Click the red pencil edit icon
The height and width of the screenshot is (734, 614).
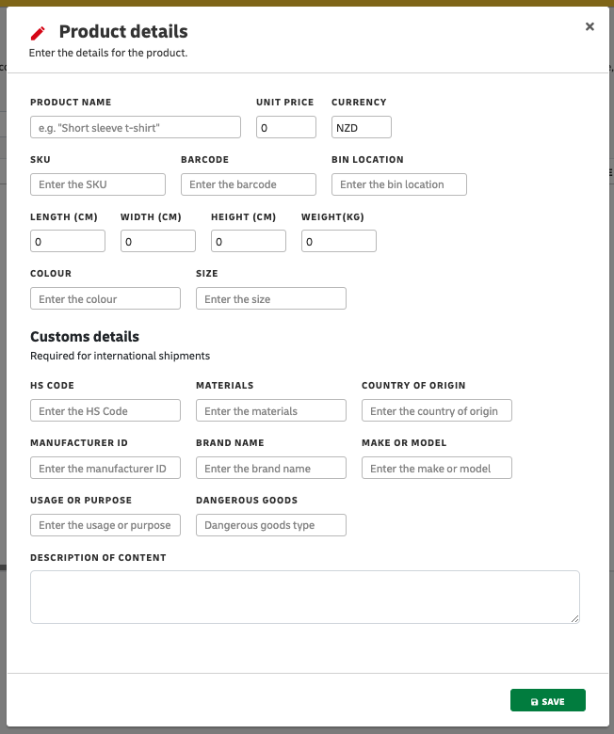pos(38,33)
